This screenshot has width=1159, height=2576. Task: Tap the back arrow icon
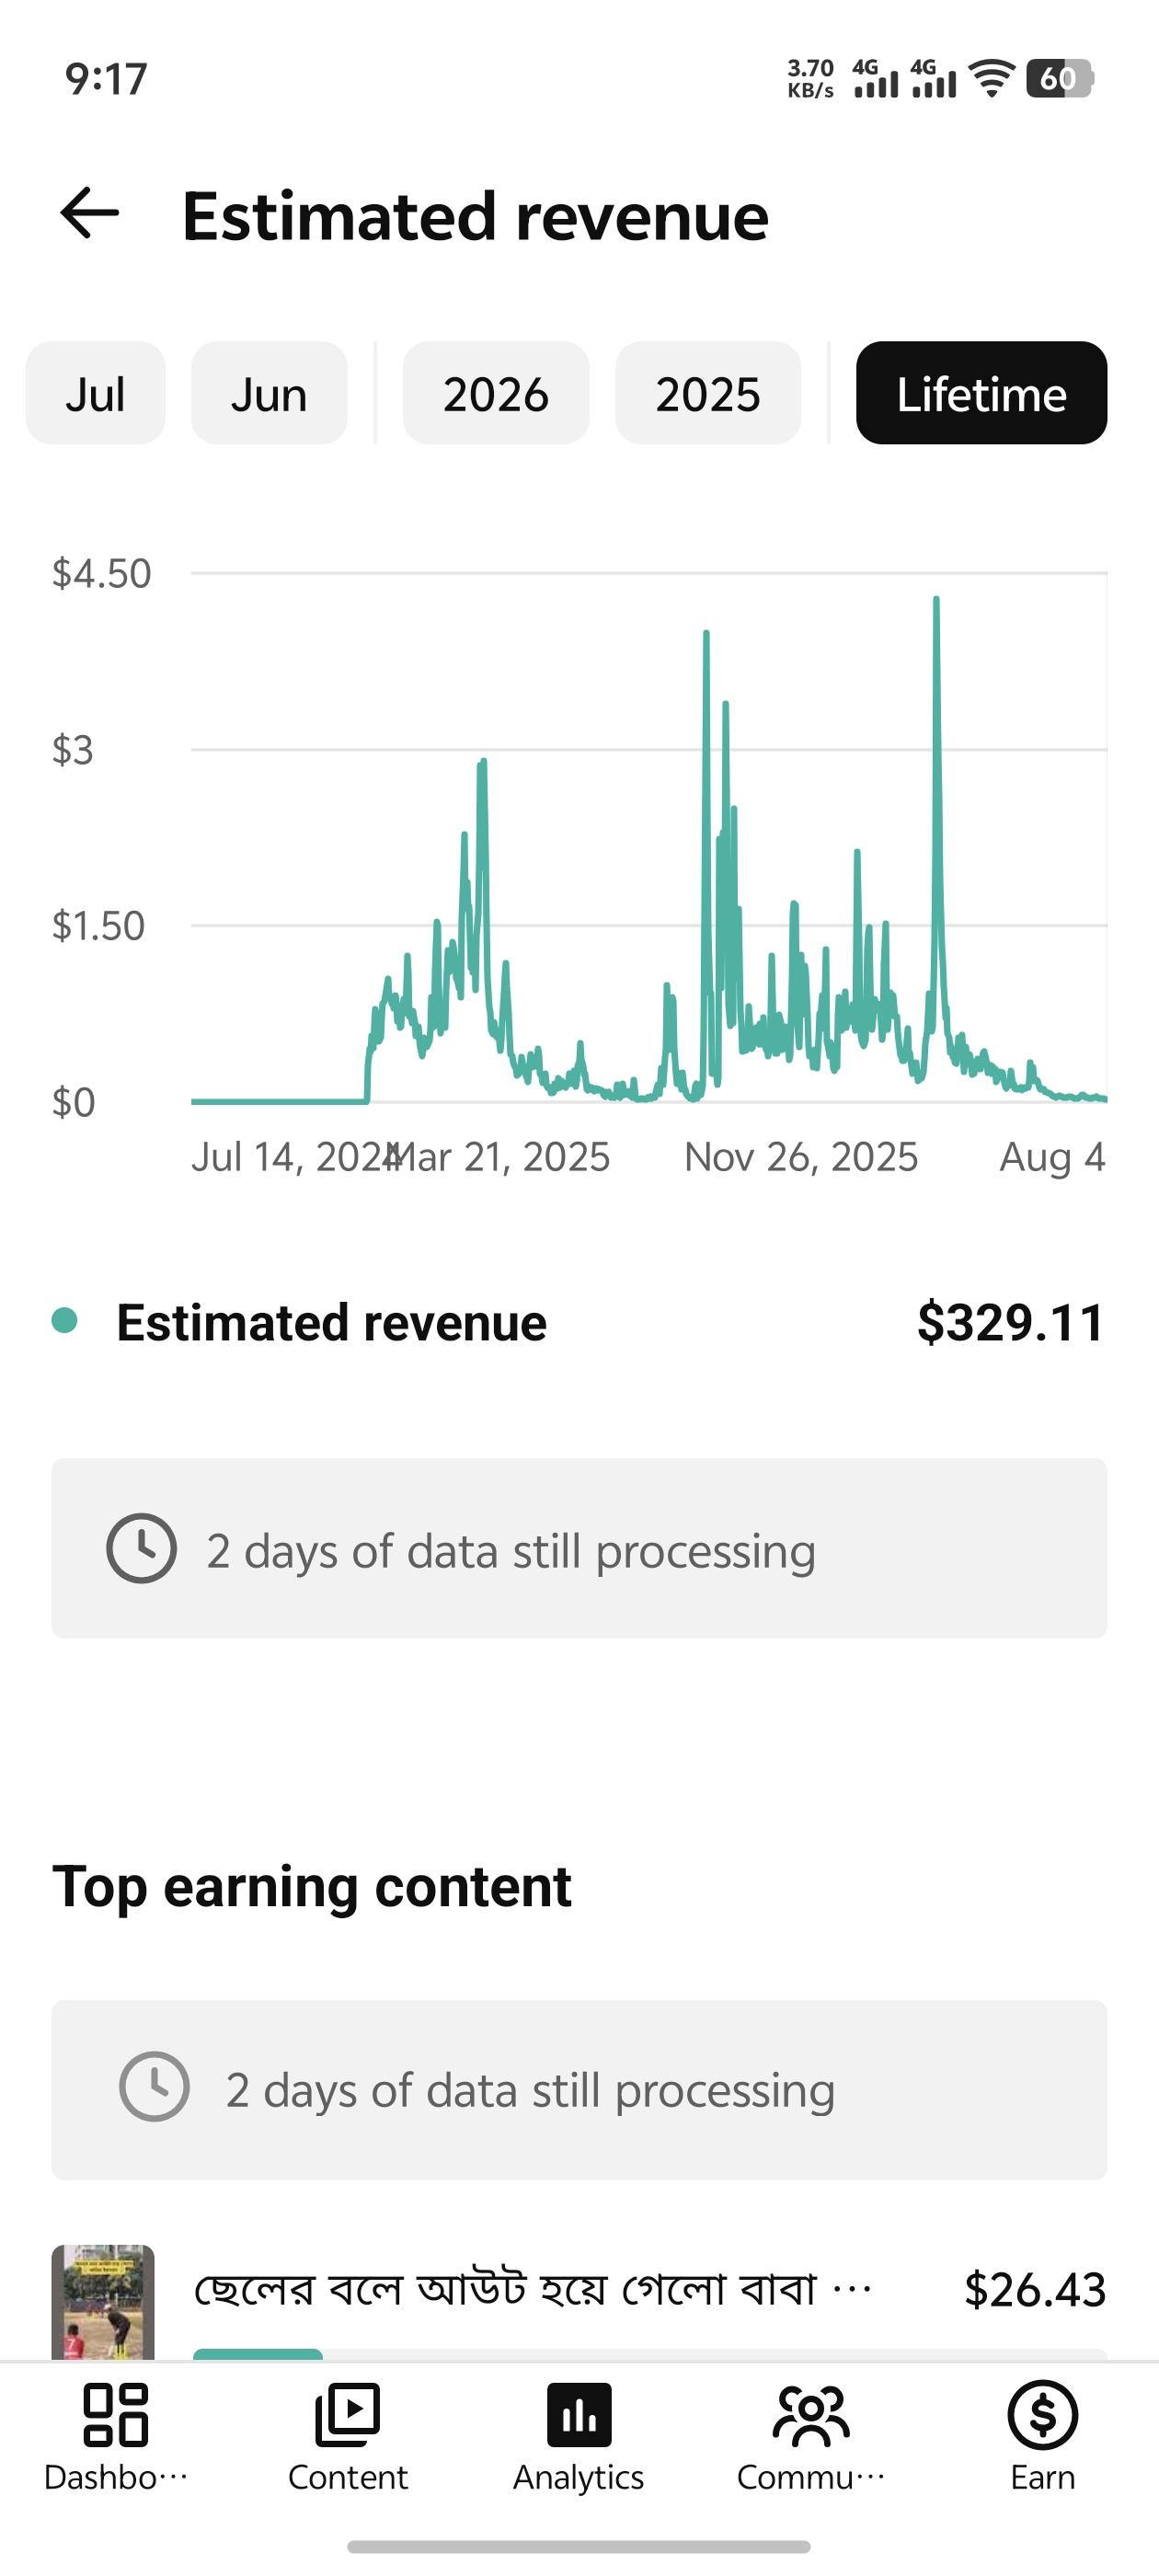[90, 214]
